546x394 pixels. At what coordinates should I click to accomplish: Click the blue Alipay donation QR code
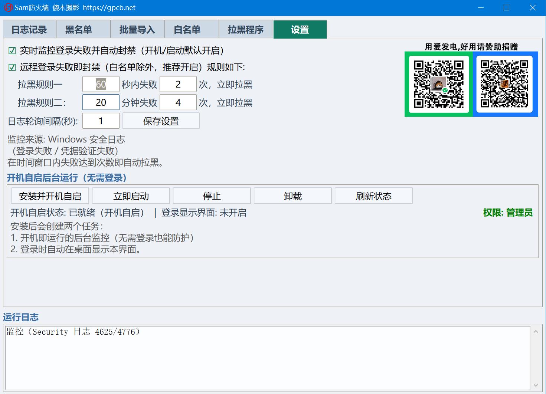(505, 84)
